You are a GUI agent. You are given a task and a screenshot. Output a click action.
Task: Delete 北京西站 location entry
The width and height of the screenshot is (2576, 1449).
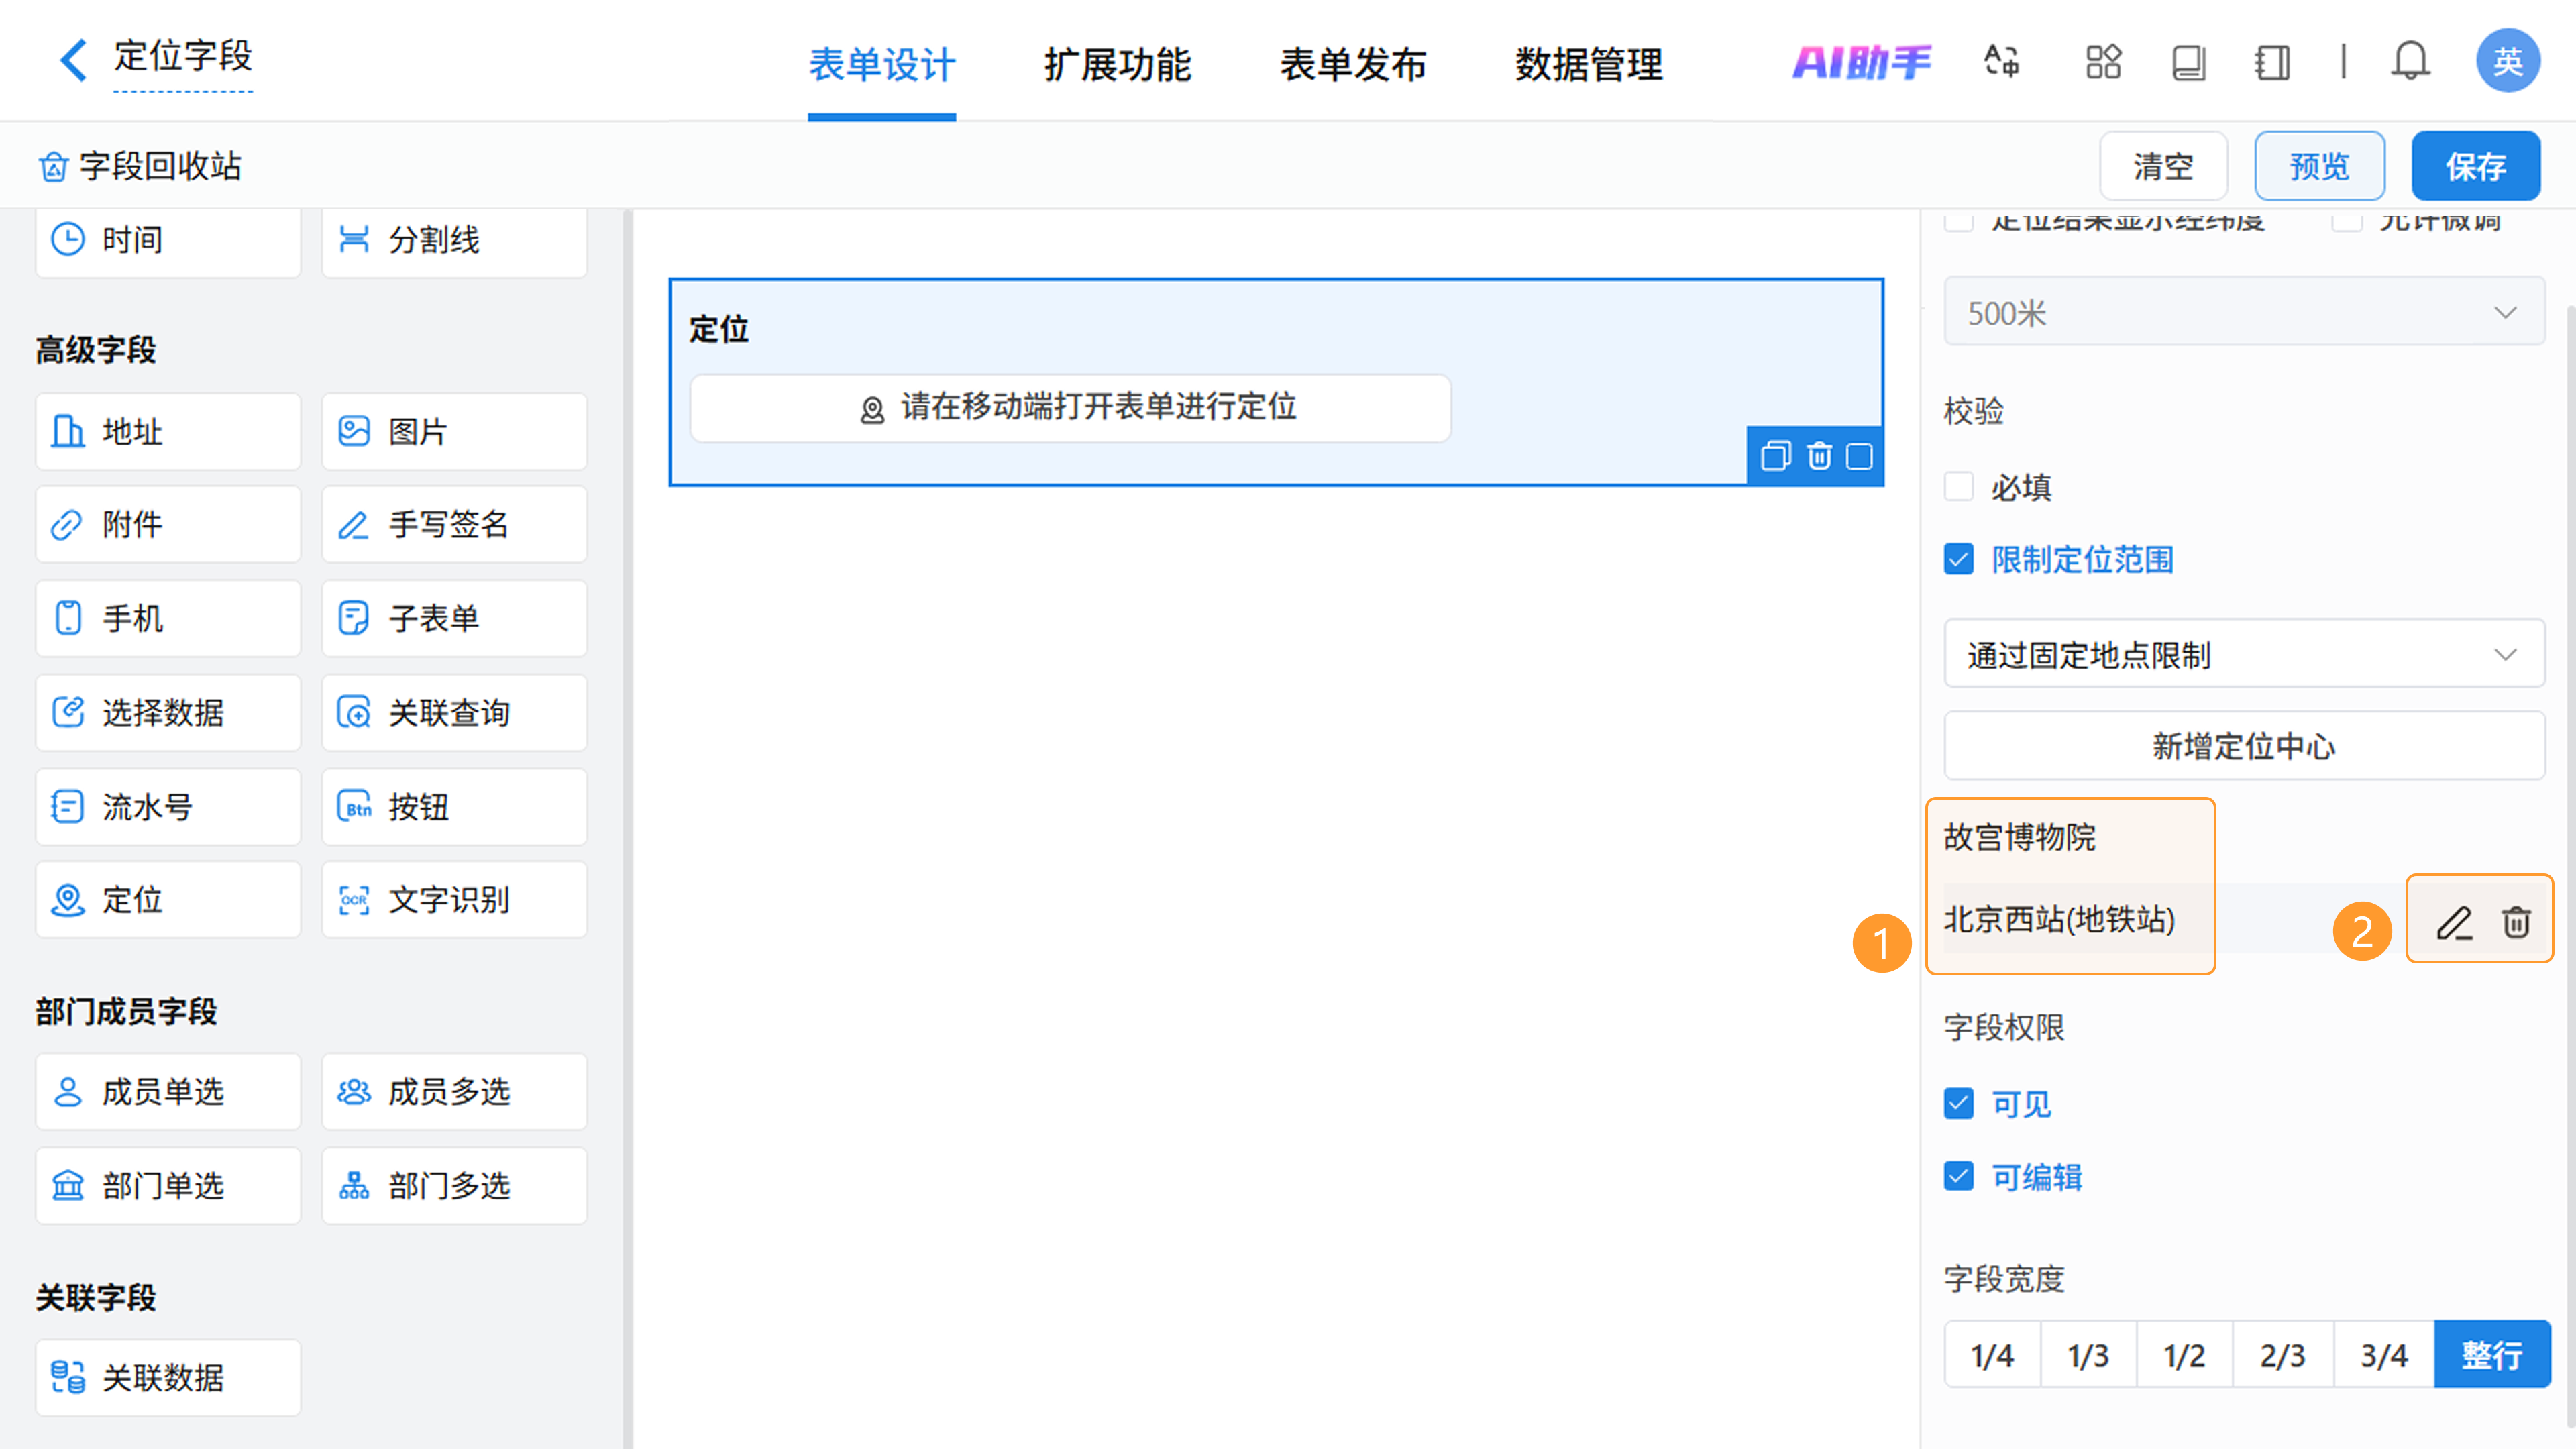(2516, 922)
